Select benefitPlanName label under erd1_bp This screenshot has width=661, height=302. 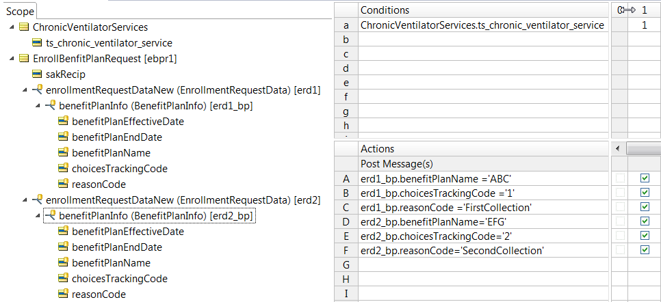(x=111, y=152)
